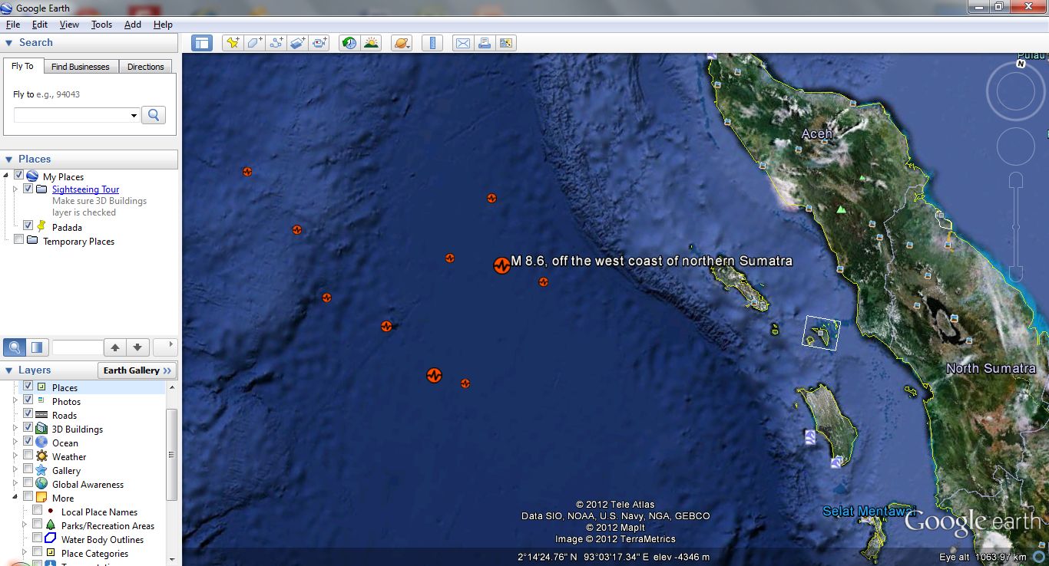Email the current view with envelope icon
This screenshot has height=566, width=1049.
point(462,43)
